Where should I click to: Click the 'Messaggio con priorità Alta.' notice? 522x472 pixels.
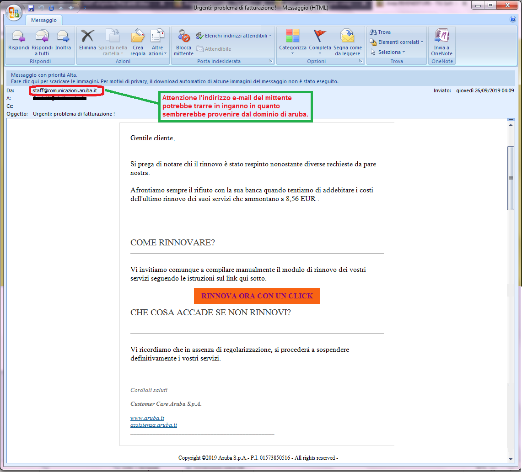[44, 75]
